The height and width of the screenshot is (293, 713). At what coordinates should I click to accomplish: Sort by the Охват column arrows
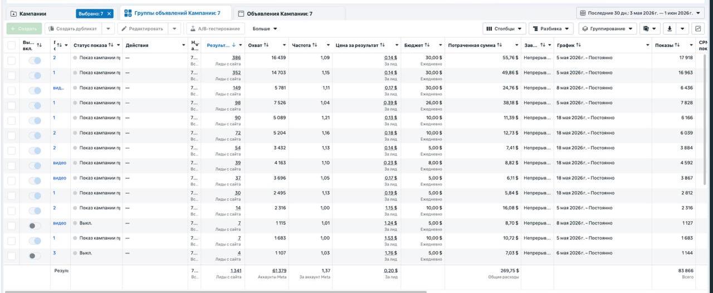[x=266, y=45]
